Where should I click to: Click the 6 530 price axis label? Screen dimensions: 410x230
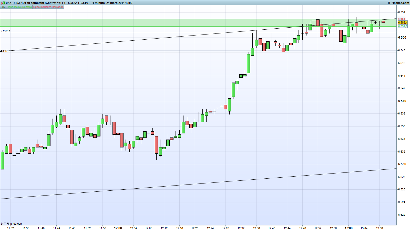coord(402,164)
